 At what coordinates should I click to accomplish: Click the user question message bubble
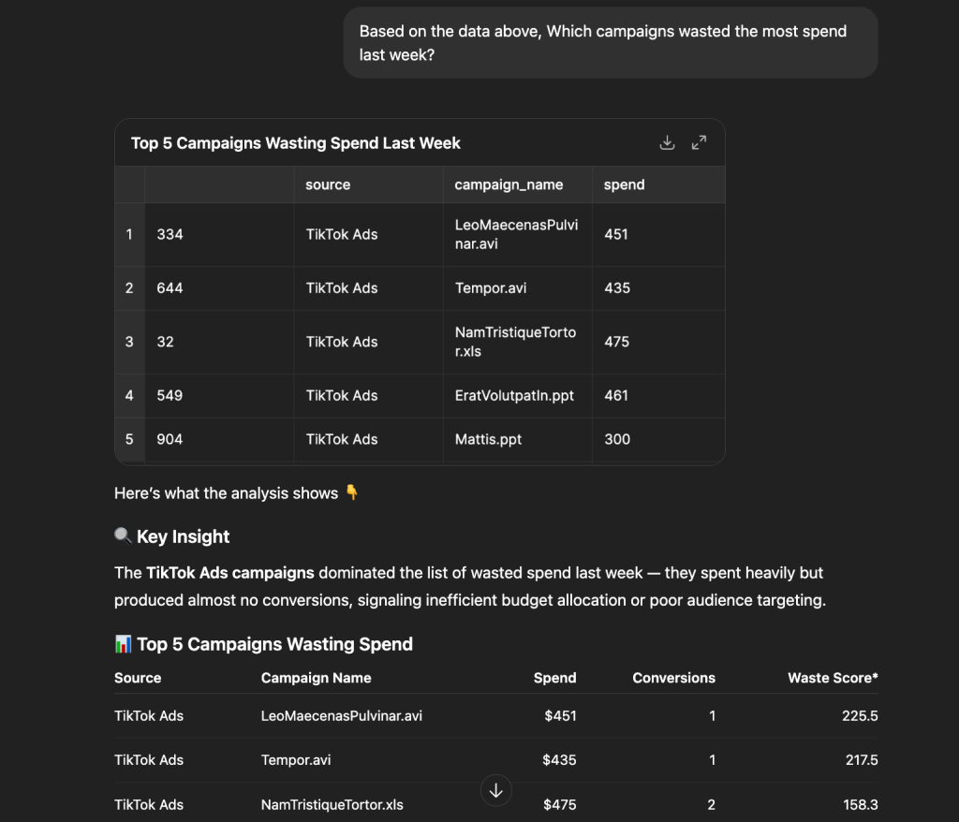611,42
